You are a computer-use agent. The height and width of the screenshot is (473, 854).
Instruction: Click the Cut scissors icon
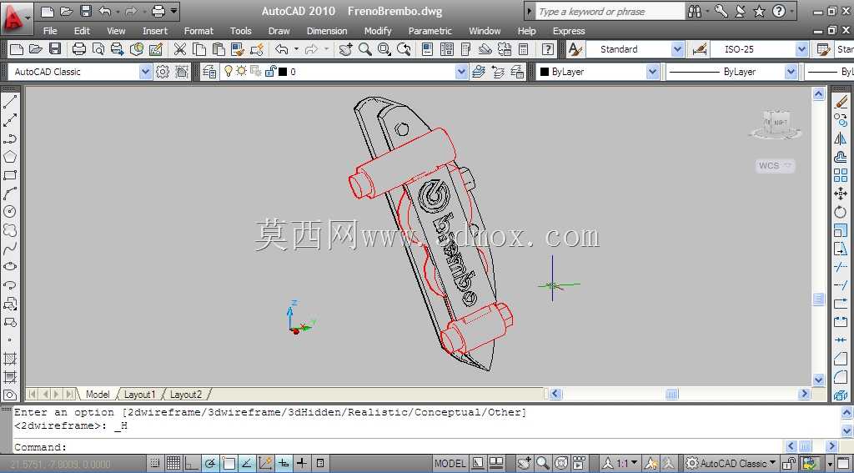pos(180,49)
